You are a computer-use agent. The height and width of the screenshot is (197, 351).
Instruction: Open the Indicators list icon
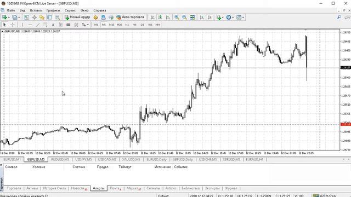click(x=218, y=17)
